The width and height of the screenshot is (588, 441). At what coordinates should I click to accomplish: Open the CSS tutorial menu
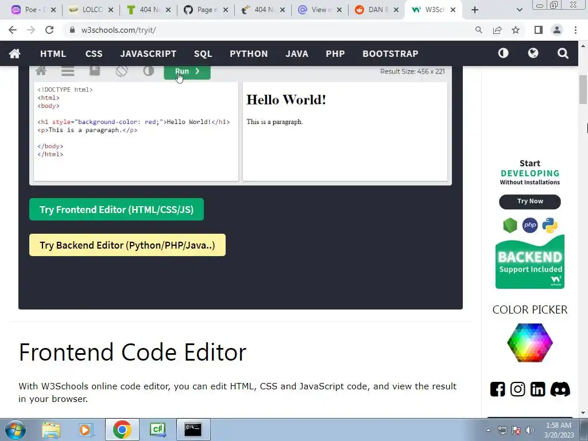point(94,53)
